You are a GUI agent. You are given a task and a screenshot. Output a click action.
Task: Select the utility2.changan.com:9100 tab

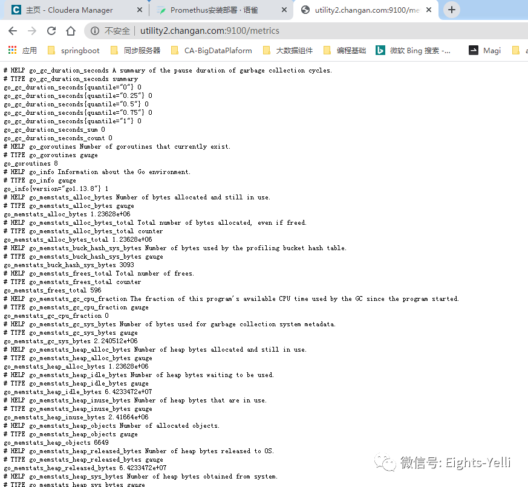click(366, 10)
